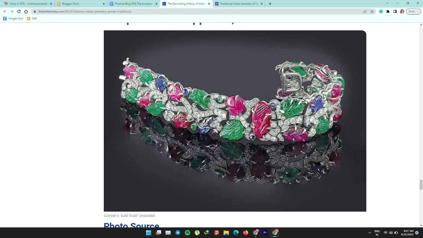This screenshot has height=238, width=423.
Task: Select The Fascinating History of India's tab
Action: [186, 4]
